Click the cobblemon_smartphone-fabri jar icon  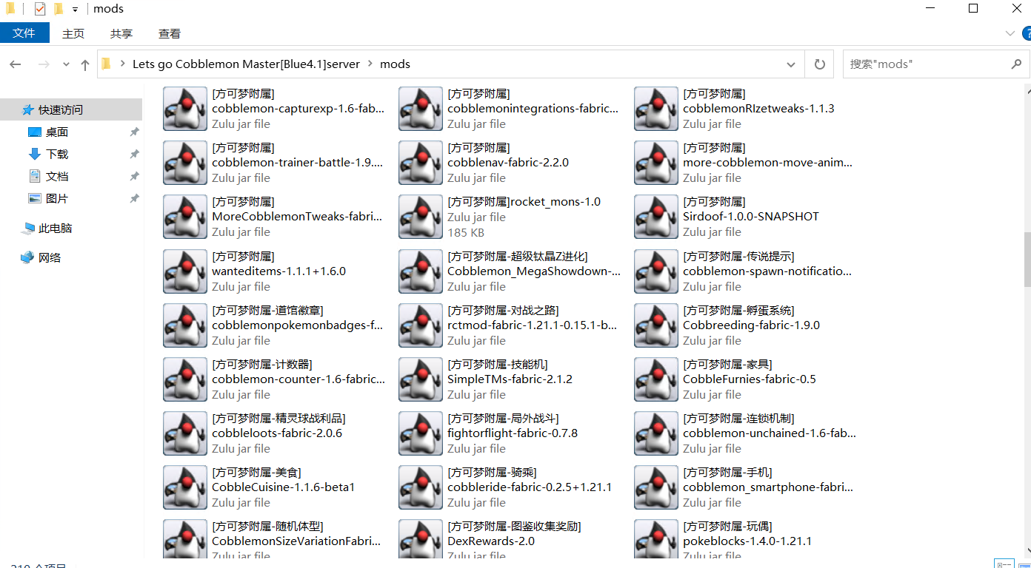(x=656, y=487)
